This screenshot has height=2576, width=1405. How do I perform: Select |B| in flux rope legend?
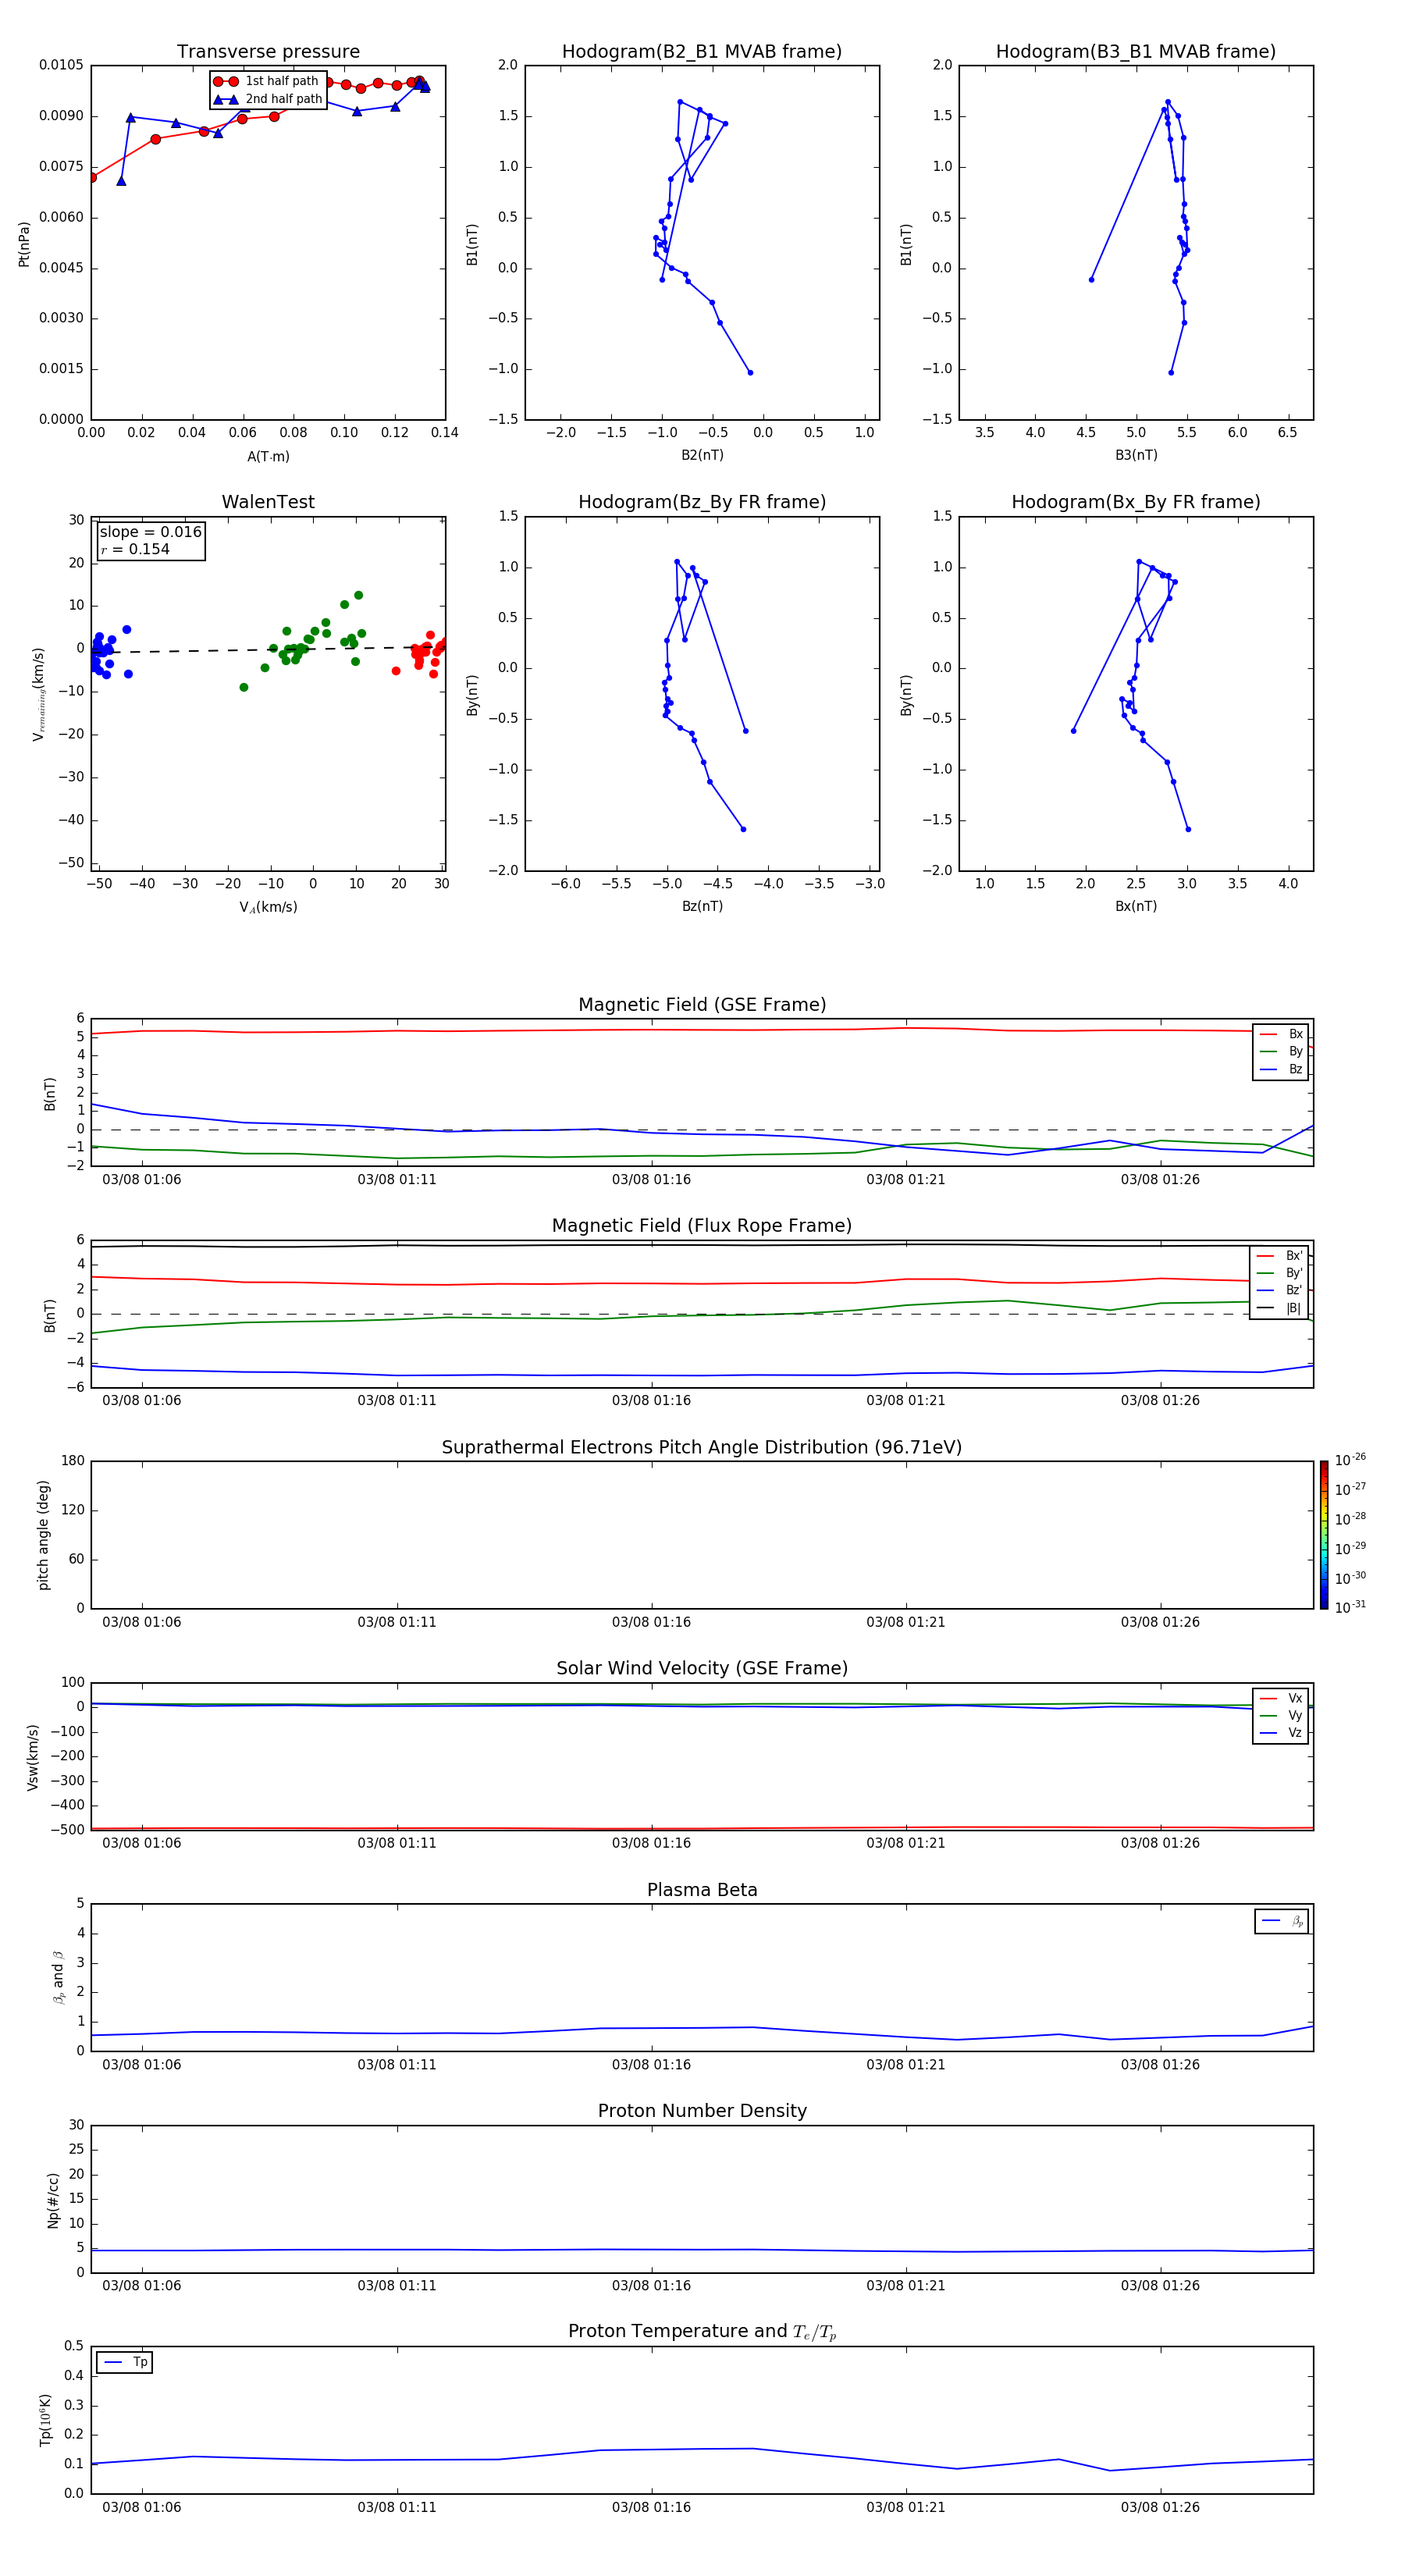tap(1280, 1308)
